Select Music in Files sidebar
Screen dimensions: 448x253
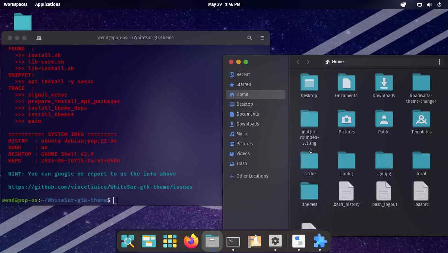click(x=255, y=134)
